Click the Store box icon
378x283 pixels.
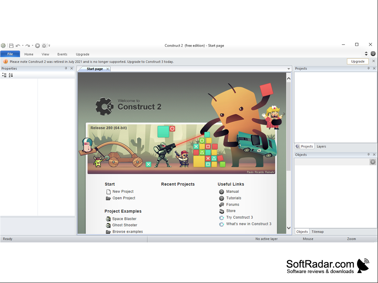coord(222,211)
